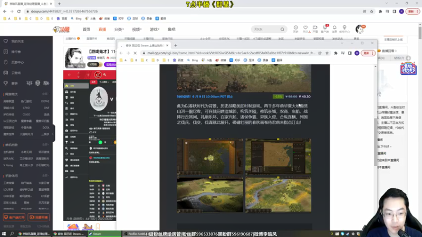
Task: Expand 全部 next to 网游竞技 section
Action: tap(45, 94)
